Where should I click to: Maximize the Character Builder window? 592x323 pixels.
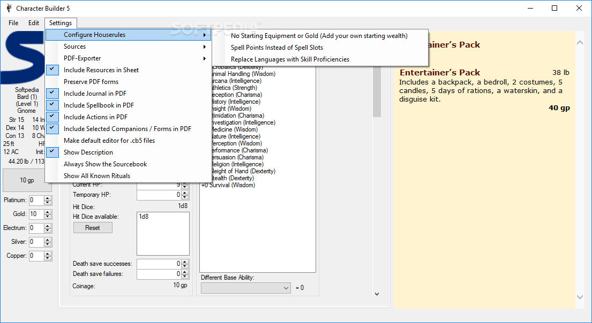point(554,9)
